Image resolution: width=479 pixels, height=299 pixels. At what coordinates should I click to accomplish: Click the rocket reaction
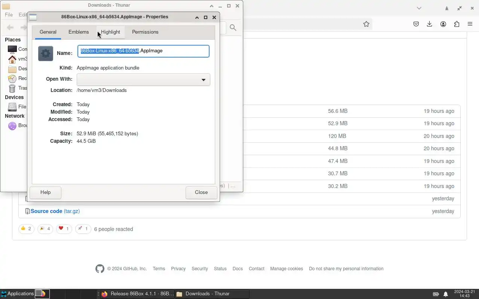83,229
